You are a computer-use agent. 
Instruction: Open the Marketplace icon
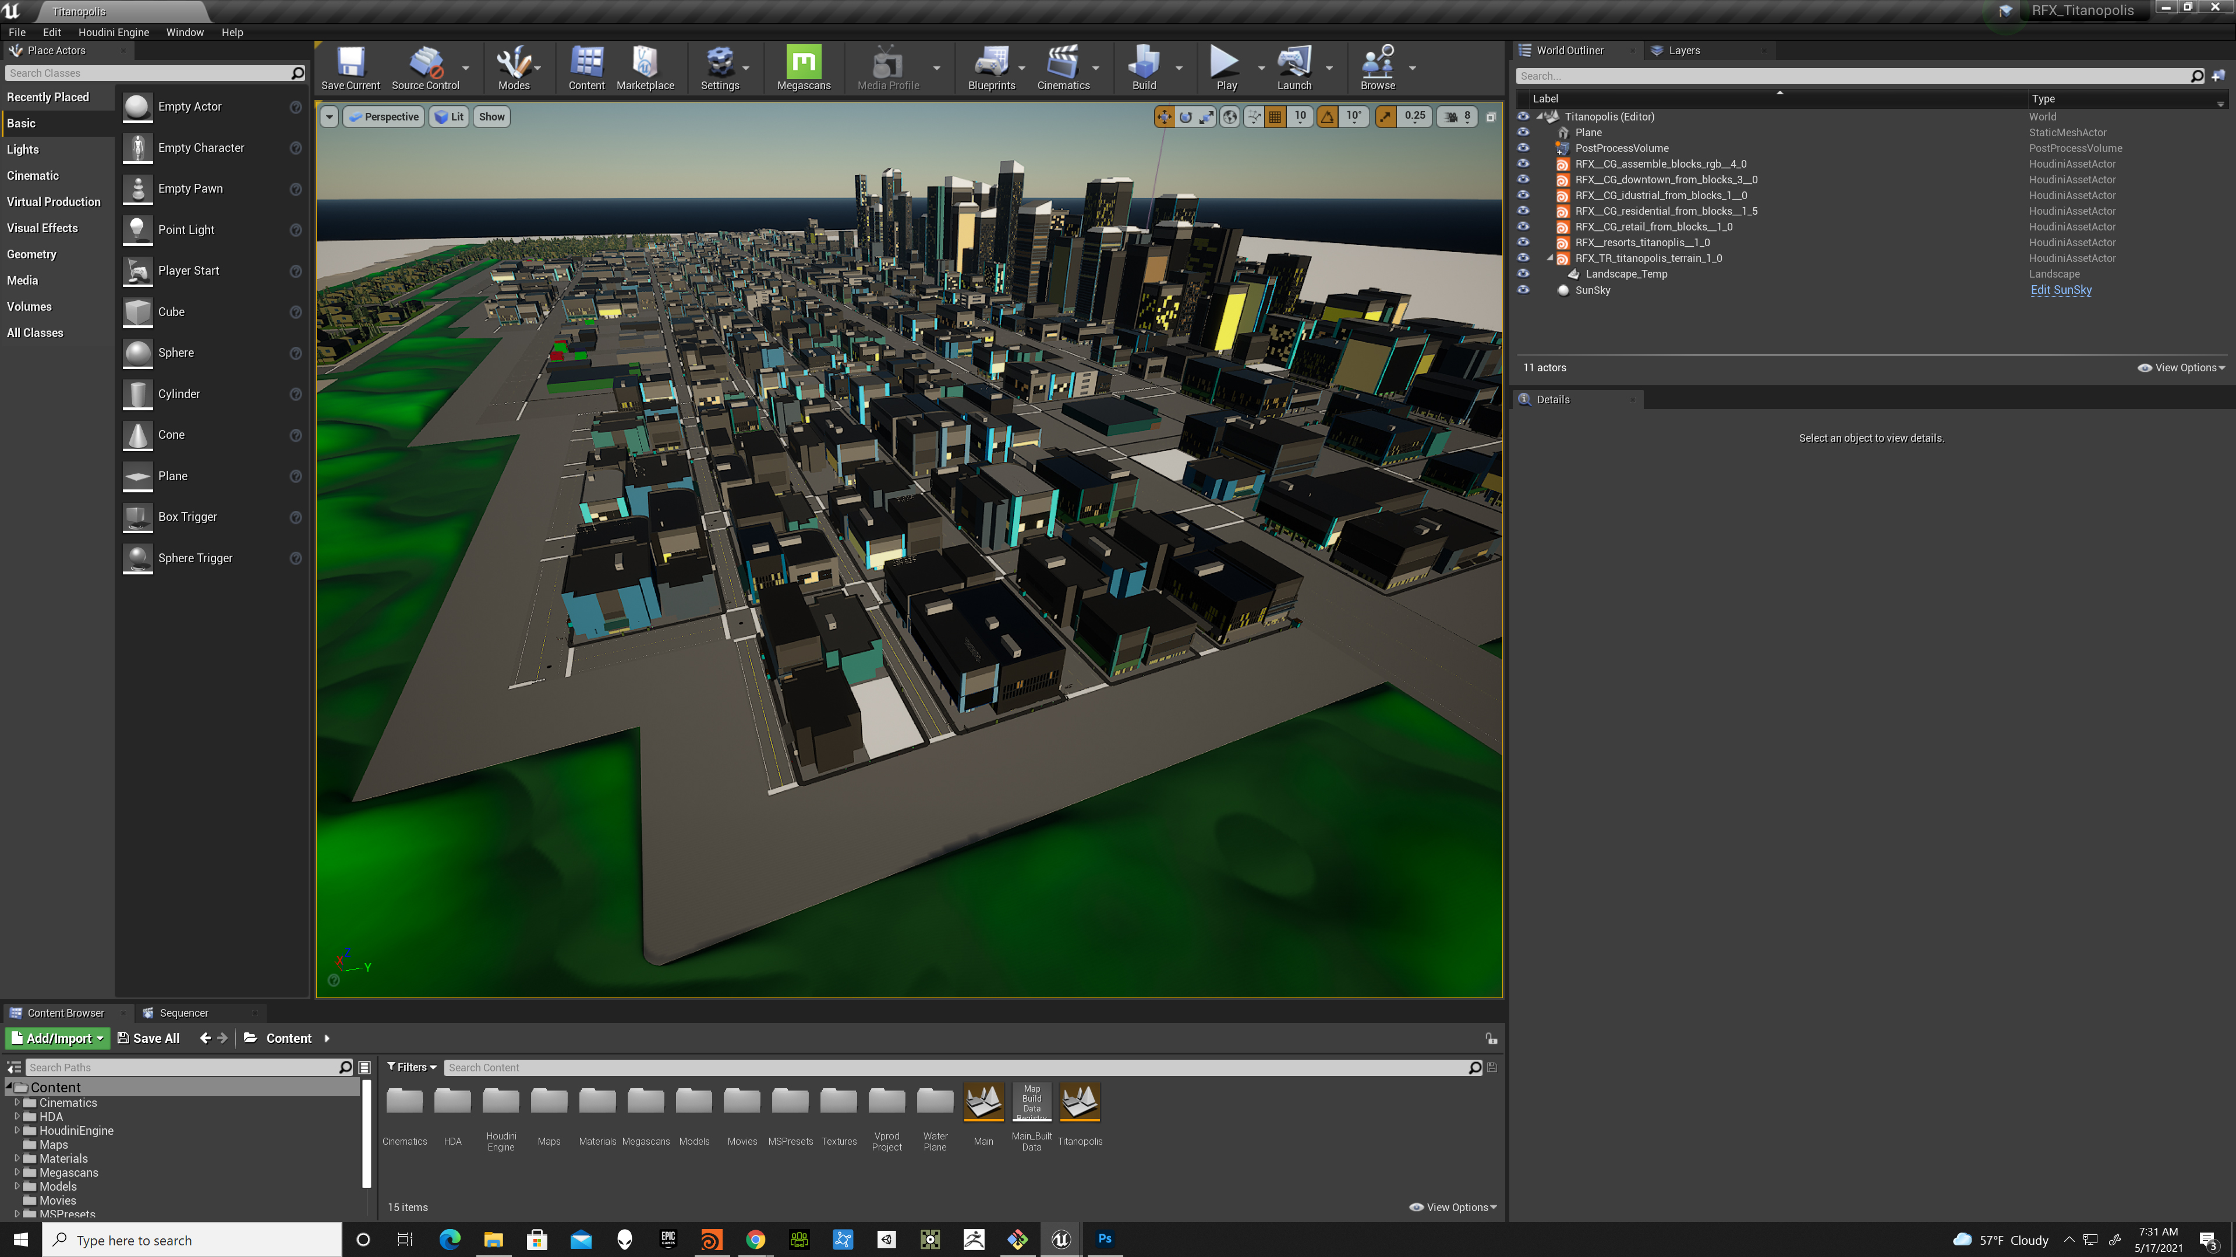[x=645, y=68]
